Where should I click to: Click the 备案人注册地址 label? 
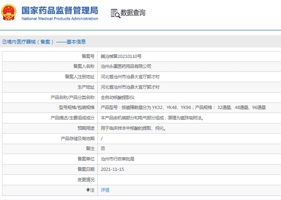click(79, 77)
